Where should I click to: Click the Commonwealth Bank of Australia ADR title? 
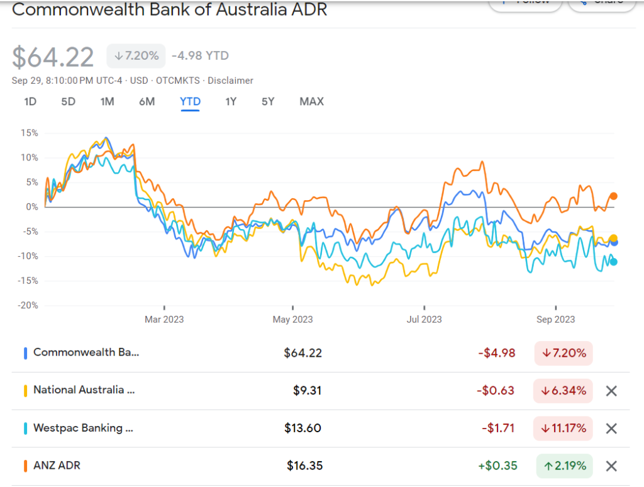click(170, 9)
